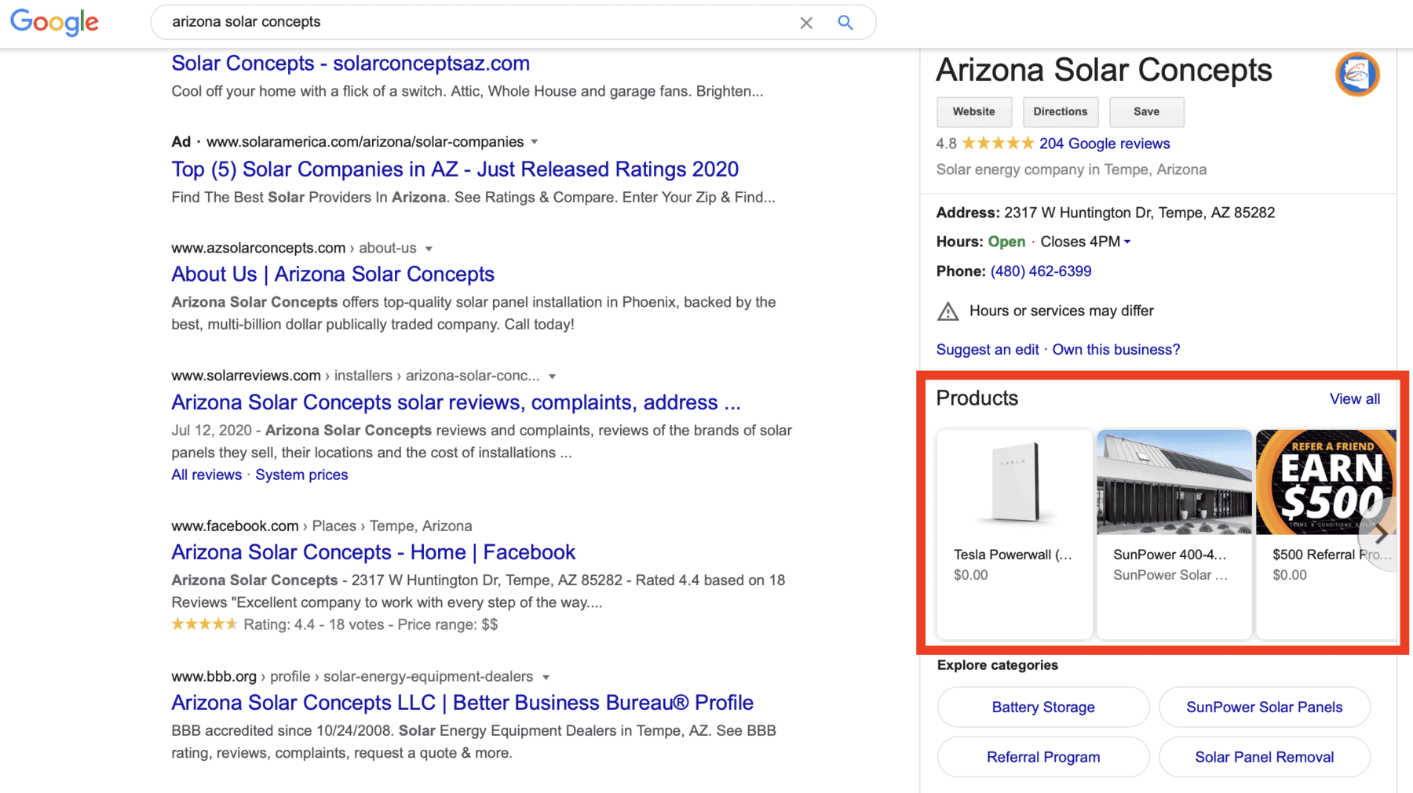View all products link
1413x793 pixels.
(1354, 398)
